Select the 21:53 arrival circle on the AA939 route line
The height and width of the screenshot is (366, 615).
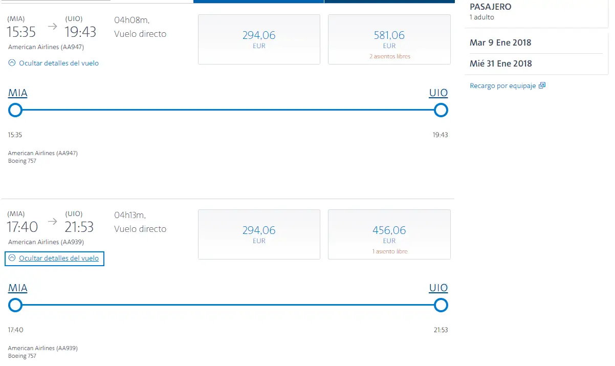(441, 306)
